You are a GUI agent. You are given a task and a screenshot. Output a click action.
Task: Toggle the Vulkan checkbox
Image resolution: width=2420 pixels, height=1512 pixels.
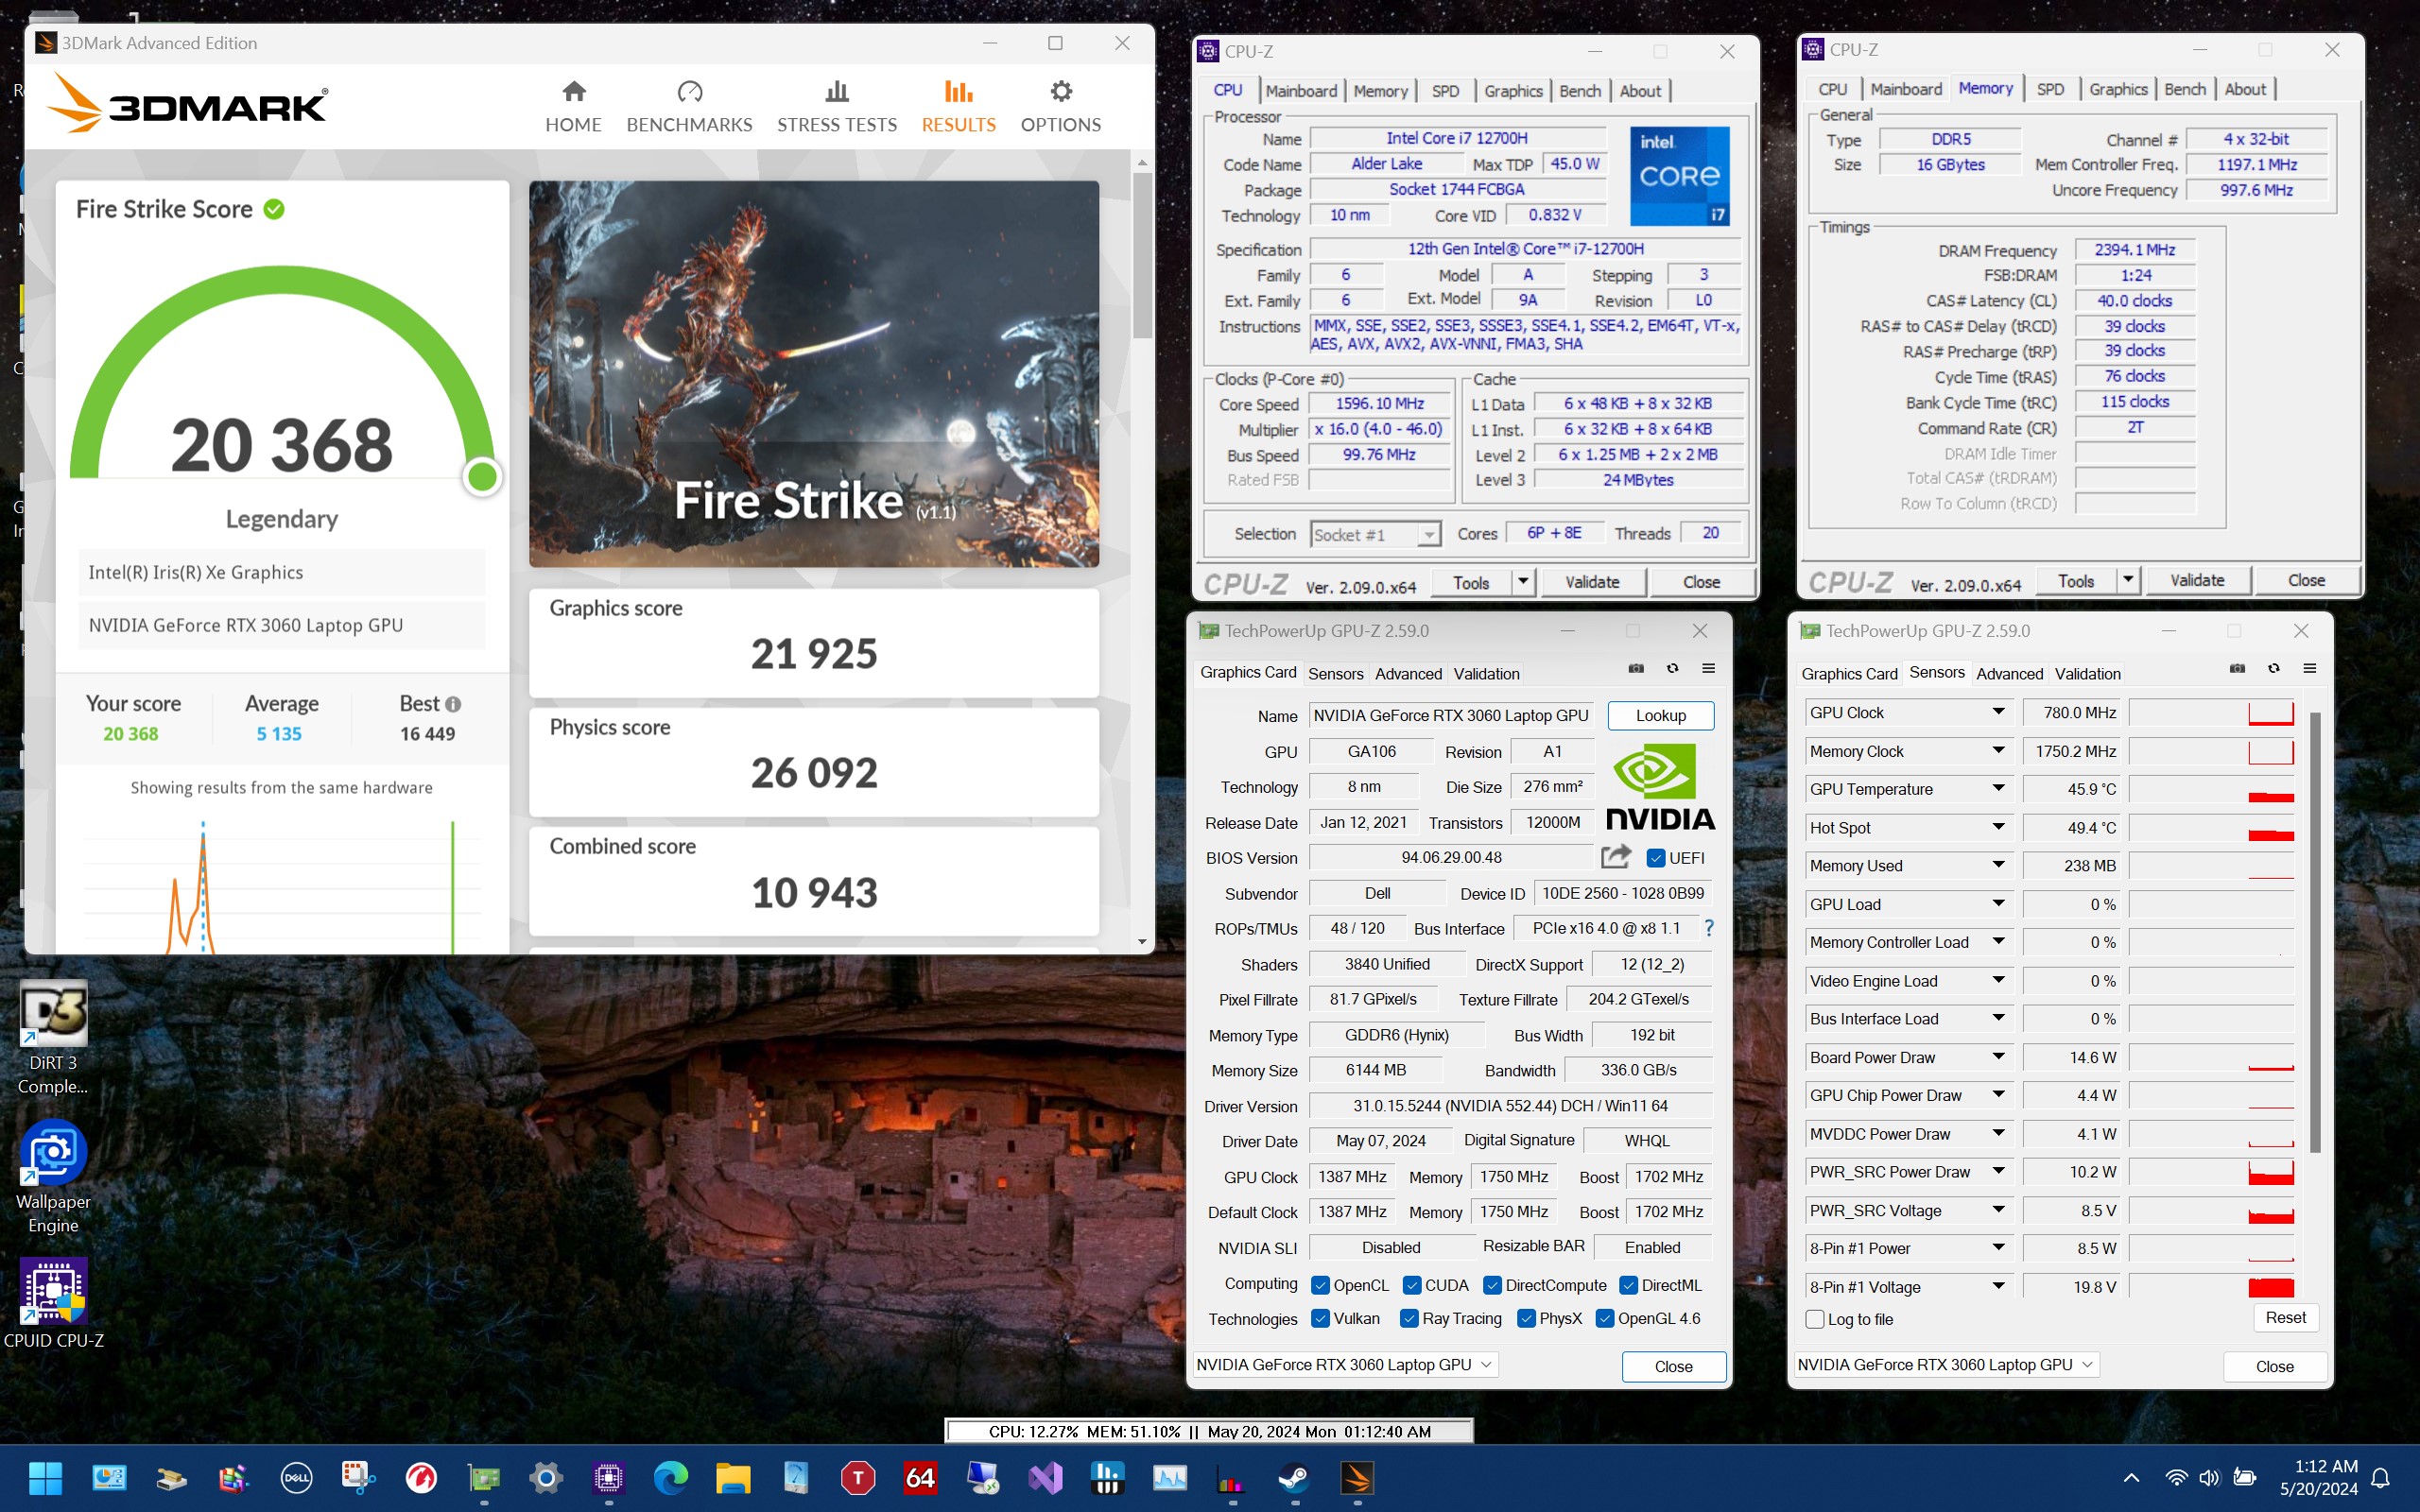(x=1320, y=1318)
